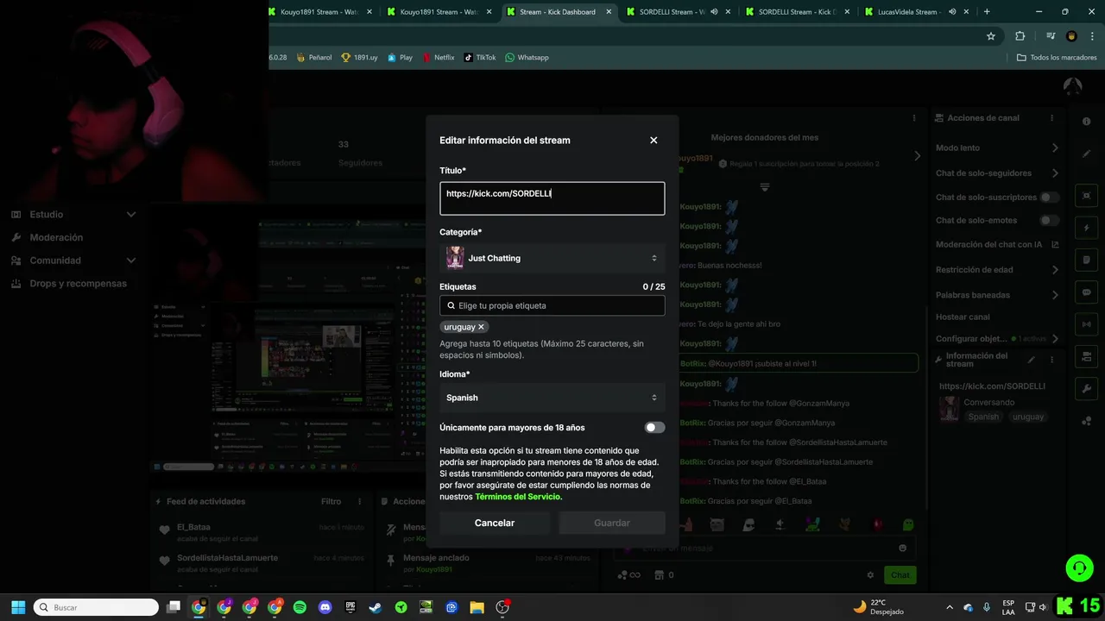Toggle Chat de solo-emotes switch
This screenshot has height=621, width=1105.
pos(1049,221)
